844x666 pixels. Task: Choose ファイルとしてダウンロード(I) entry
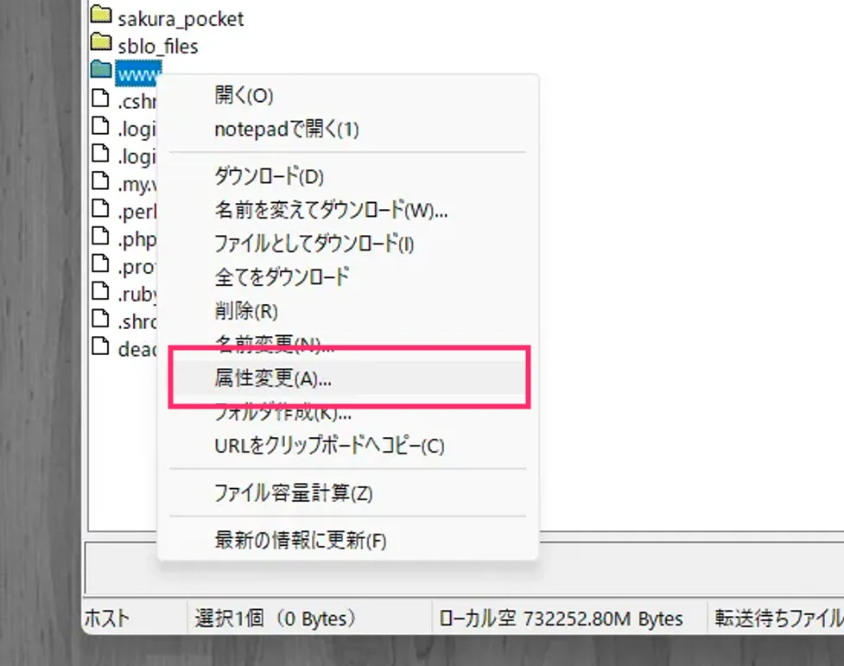pos(314,244)
